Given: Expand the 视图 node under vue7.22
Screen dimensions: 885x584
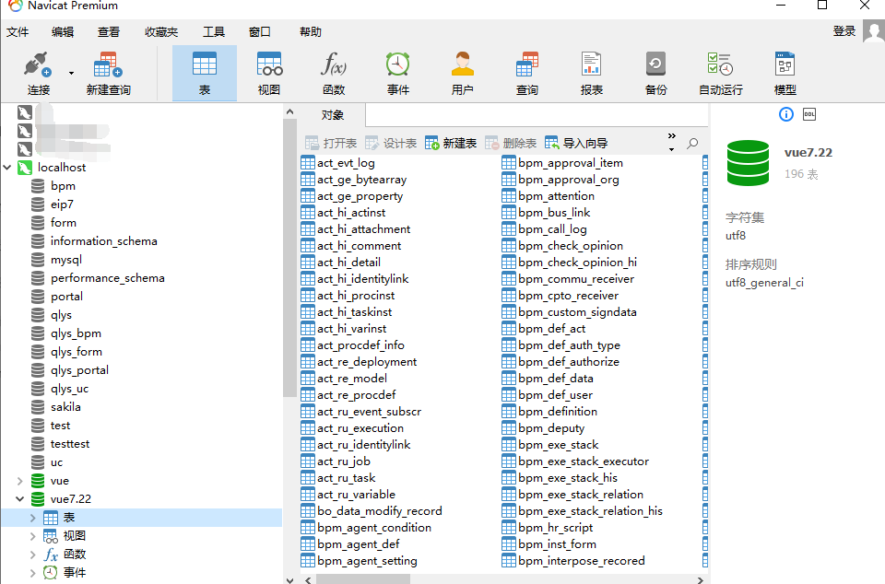Looking at the screenshot, I should tap(34, 536).
